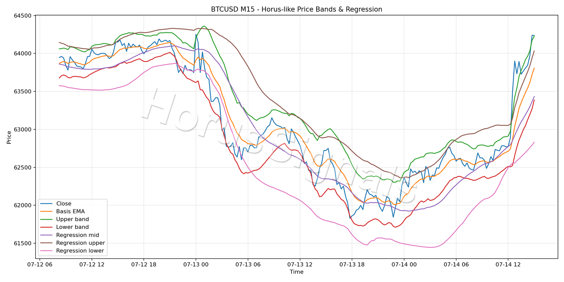Click the '07-14 00' x-axis tick label
This screenshot has height=282, width=564.
point(404,264)
